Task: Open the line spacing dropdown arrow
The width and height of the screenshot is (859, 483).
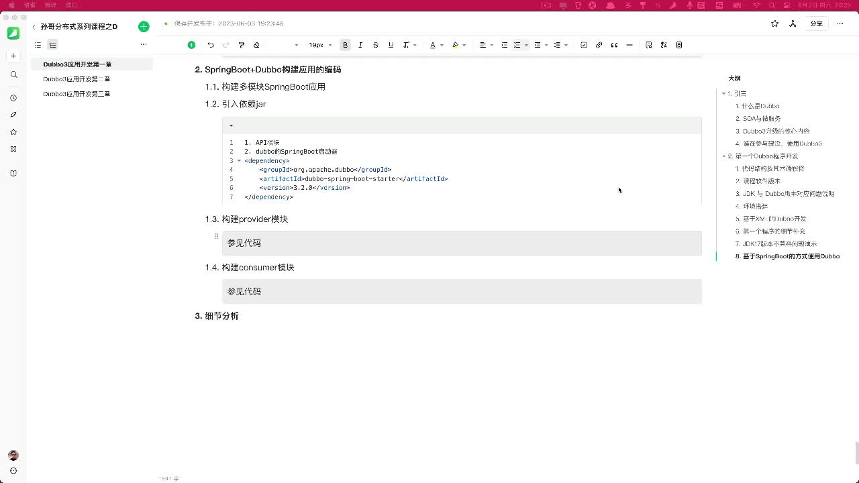Action: pyautogui.click(x=566, y=45)
